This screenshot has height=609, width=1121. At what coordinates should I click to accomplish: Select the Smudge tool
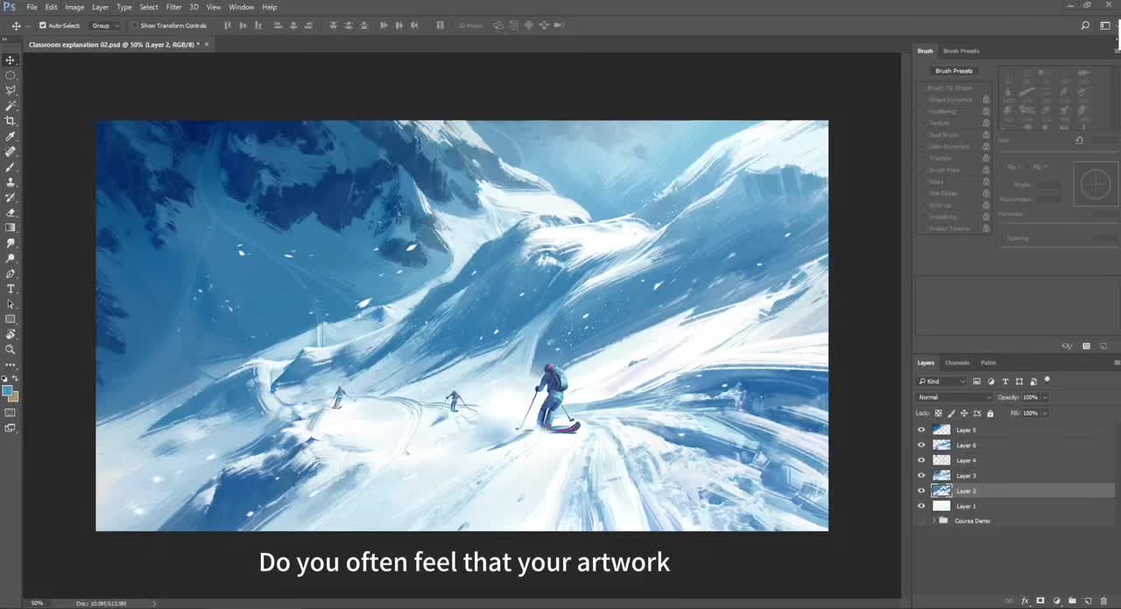(x=11, y=242)
